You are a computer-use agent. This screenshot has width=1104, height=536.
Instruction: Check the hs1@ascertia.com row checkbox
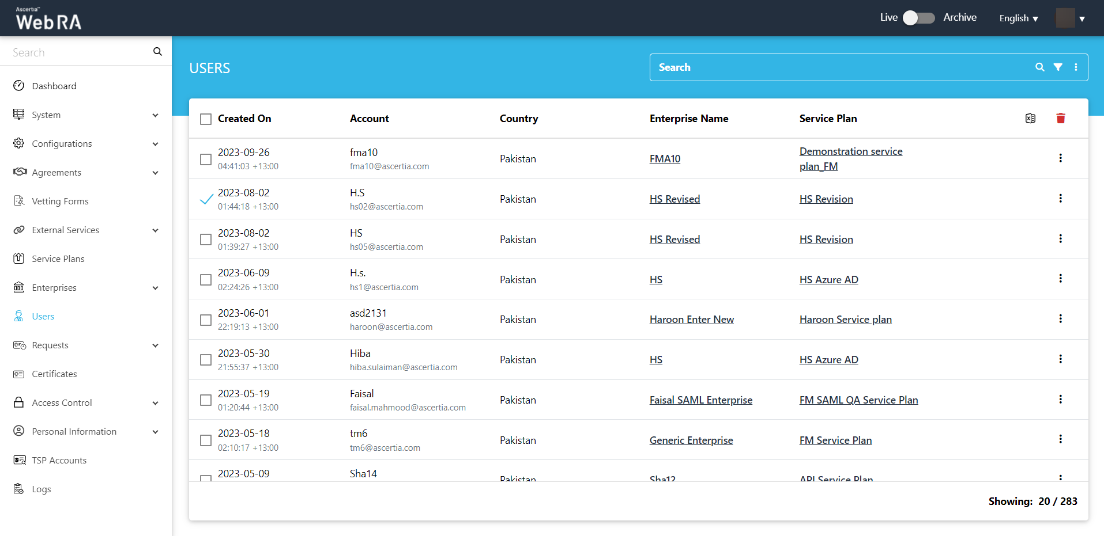(206, 280)
